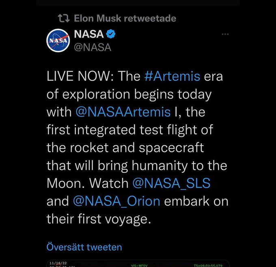The width and height of the screenshot is (276, 267).
Task: Open the NASA logo profile avatar
Action: tap(58, 41)
